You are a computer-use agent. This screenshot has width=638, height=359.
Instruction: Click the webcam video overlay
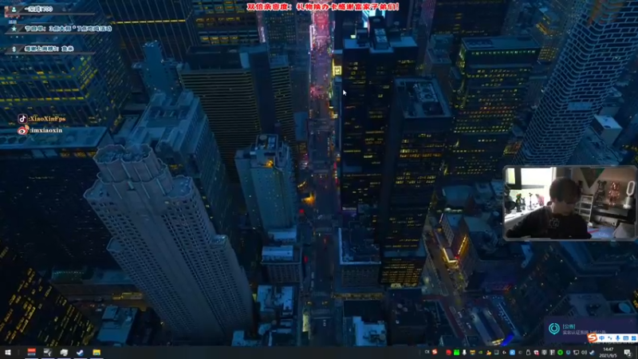tap(570, 203)
